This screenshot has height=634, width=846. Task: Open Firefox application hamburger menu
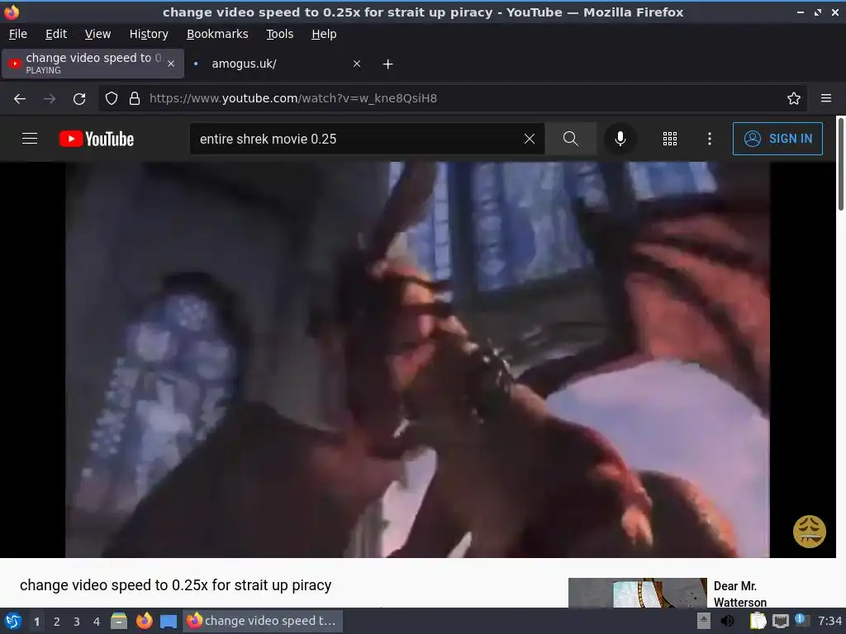tap(825, 98)
